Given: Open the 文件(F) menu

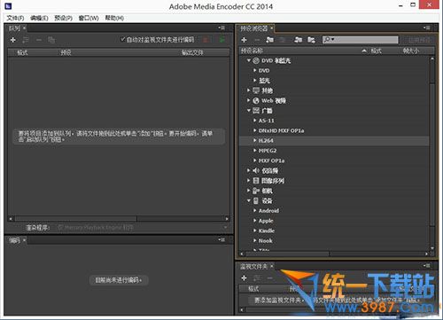Looking at the screenshot, I should point(15,18).
